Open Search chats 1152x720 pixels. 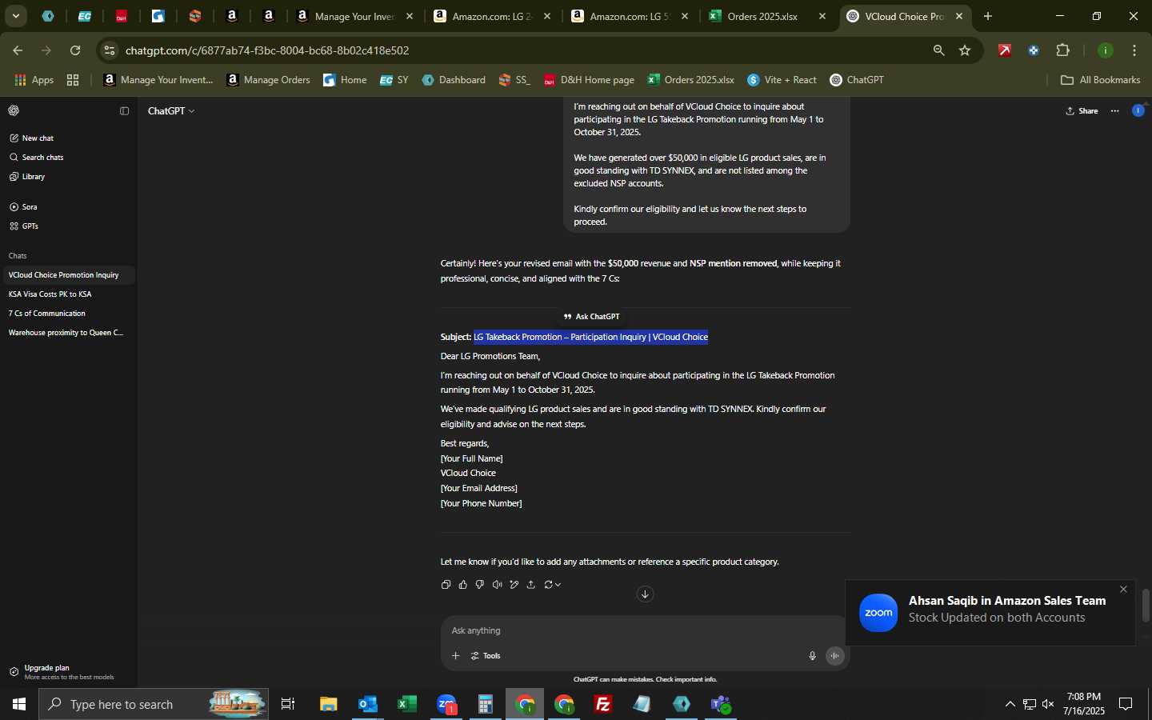[68, 158]
